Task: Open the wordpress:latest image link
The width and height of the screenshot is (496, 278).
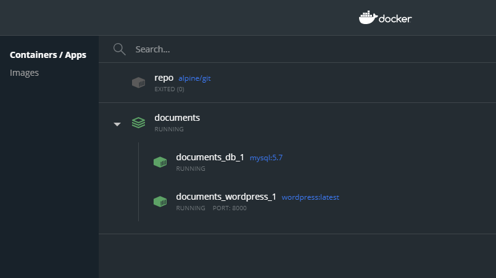Action: coord(310,197)
